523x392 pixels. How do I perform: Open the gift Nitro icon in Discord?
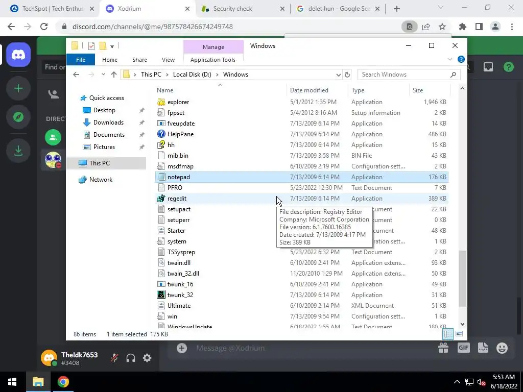pyautogui.click(x=443, y=348)
